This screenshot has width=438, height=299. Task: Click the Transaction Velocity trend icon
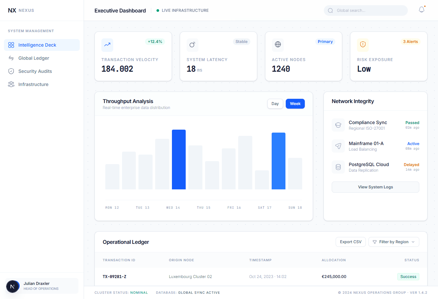(107, 45)
